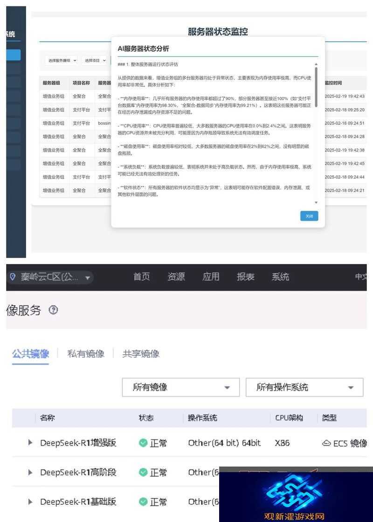The height and width of the screenshot is (522, 373).
Task: Open 资源 in top navigation
Action: coord(176,277)
